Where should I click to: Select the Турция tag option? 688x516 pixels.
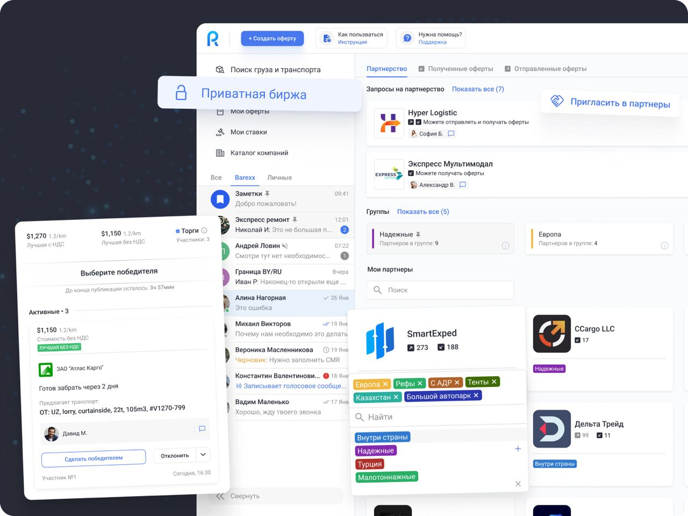(x=370, y=464)
